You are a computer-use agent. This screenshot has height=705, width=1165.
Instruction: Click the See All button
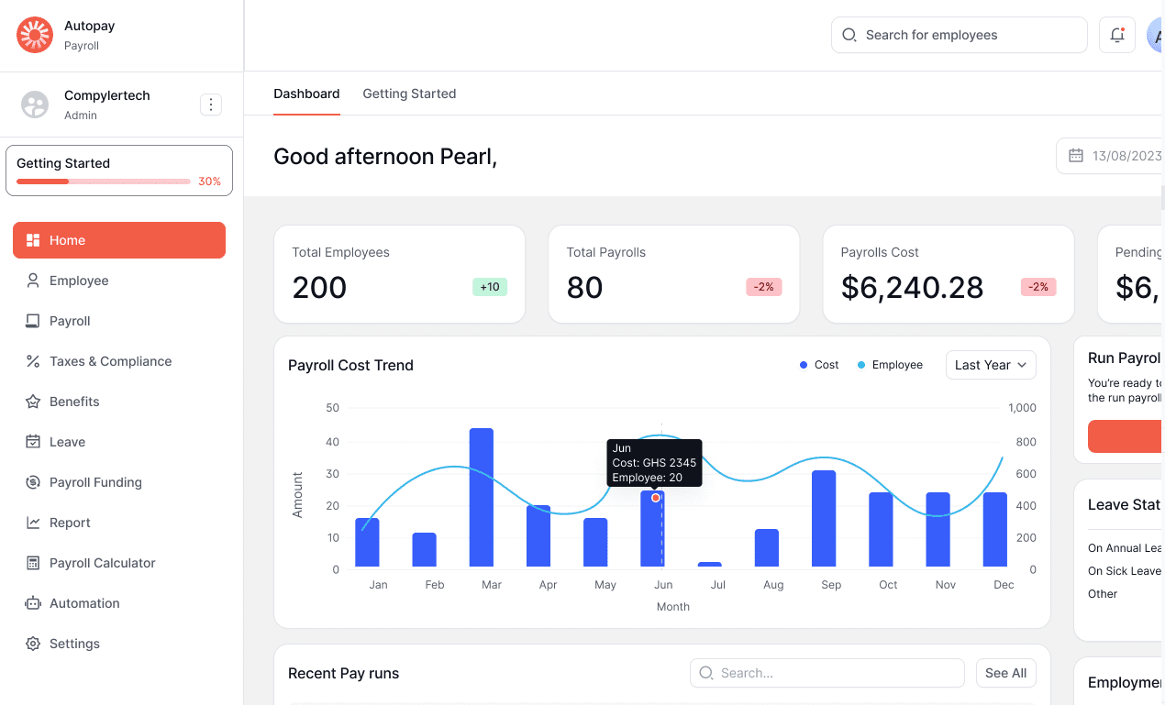[1005, 673]
